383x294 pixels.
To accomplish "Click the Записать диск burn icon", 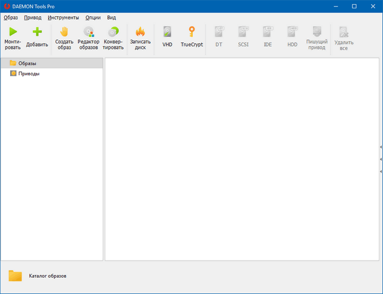I will tap(140, 32).
